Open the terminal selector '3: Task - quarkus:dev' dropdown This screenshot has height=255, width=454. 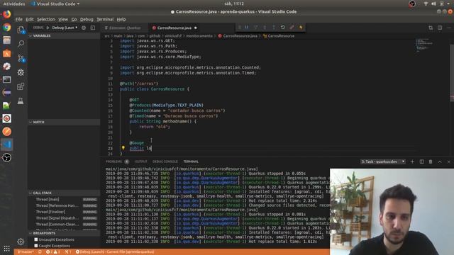(x=383, y=161)
